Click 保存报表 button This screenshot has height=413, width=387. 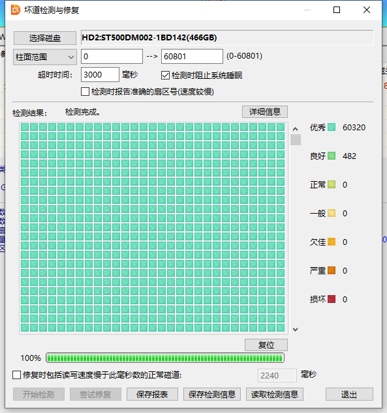[152, 394]
